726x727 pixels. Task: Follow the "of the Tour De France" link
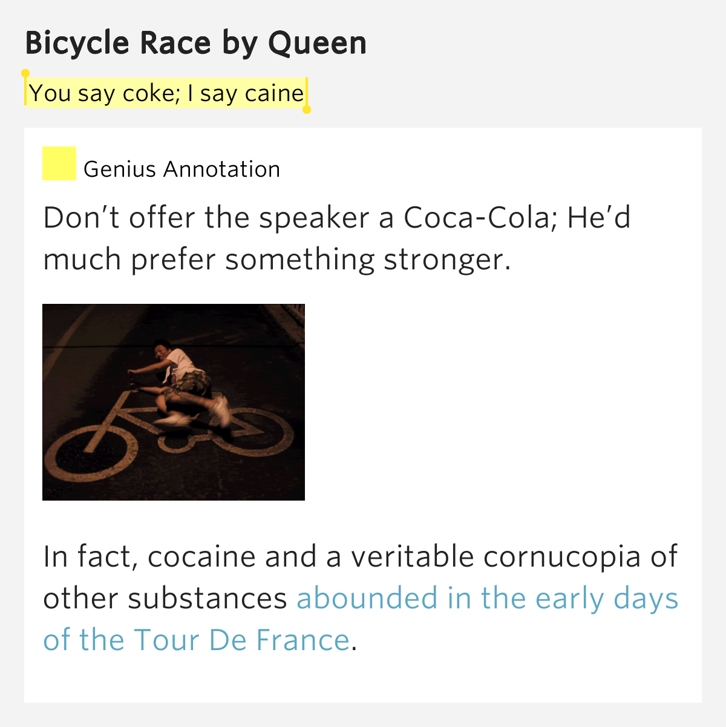(197, 640)
